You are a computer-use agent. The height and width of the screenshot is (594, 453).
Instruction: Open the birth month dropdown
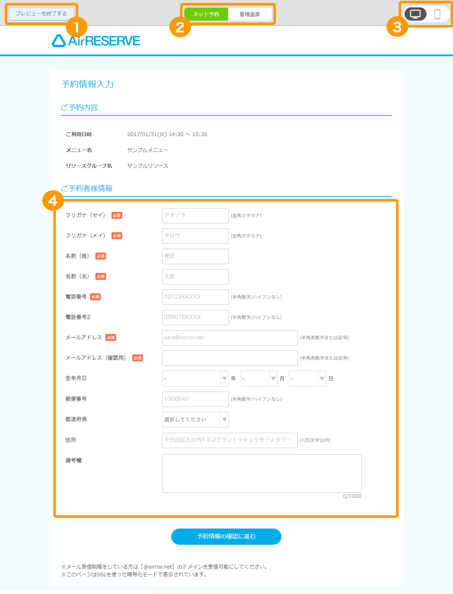pyautogui.click(x=259, y=378)
